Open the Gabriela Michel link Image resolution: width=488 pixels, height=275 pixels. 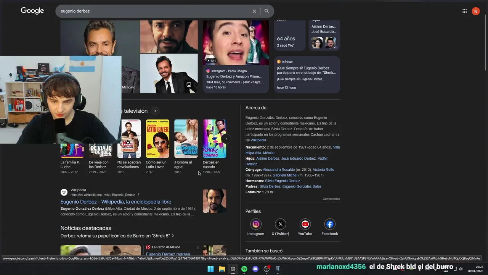tap(285, 175)
